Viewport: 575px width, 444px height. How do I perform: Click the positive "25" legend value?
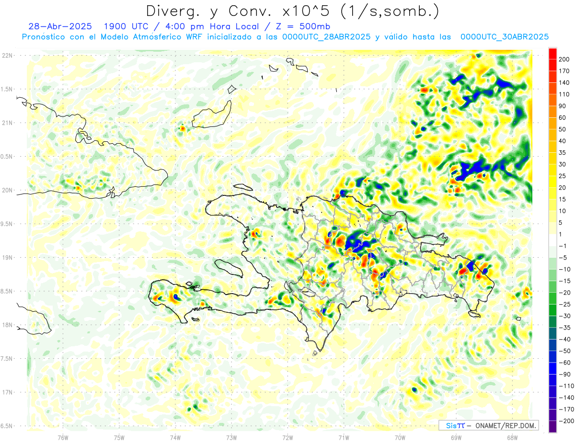(563, 176)
